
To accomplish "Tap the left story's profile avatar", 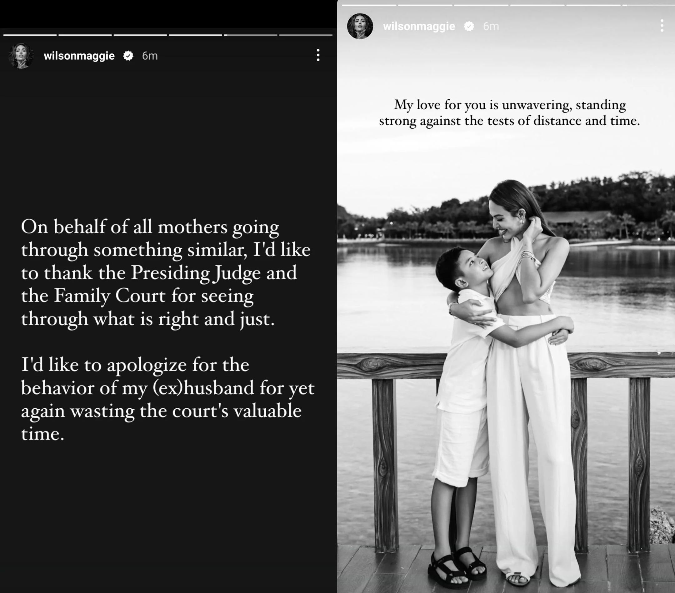I will [x=22, y=56].
